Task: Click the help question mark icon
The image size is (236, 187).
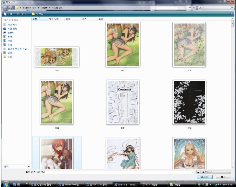Action: [231, 14]
